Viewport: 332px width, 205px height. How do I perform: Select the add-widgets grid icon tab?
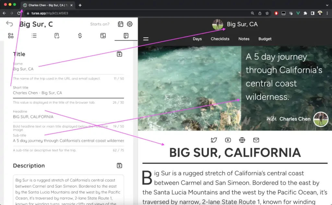(x=11, y=36)
